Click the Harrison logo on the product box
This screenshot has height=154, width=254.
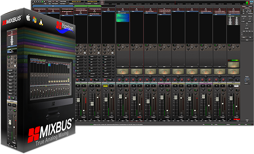tap(65, 28)
